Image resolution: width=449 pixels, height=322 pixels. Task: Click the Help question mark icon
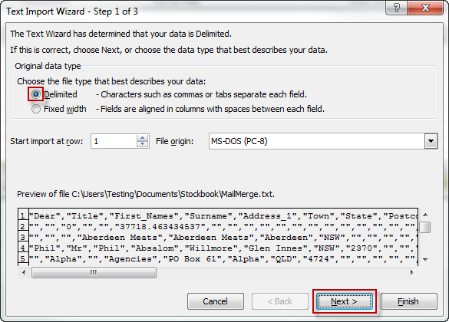396,8
